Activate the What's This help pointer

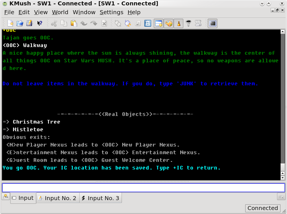pos(39,23)
